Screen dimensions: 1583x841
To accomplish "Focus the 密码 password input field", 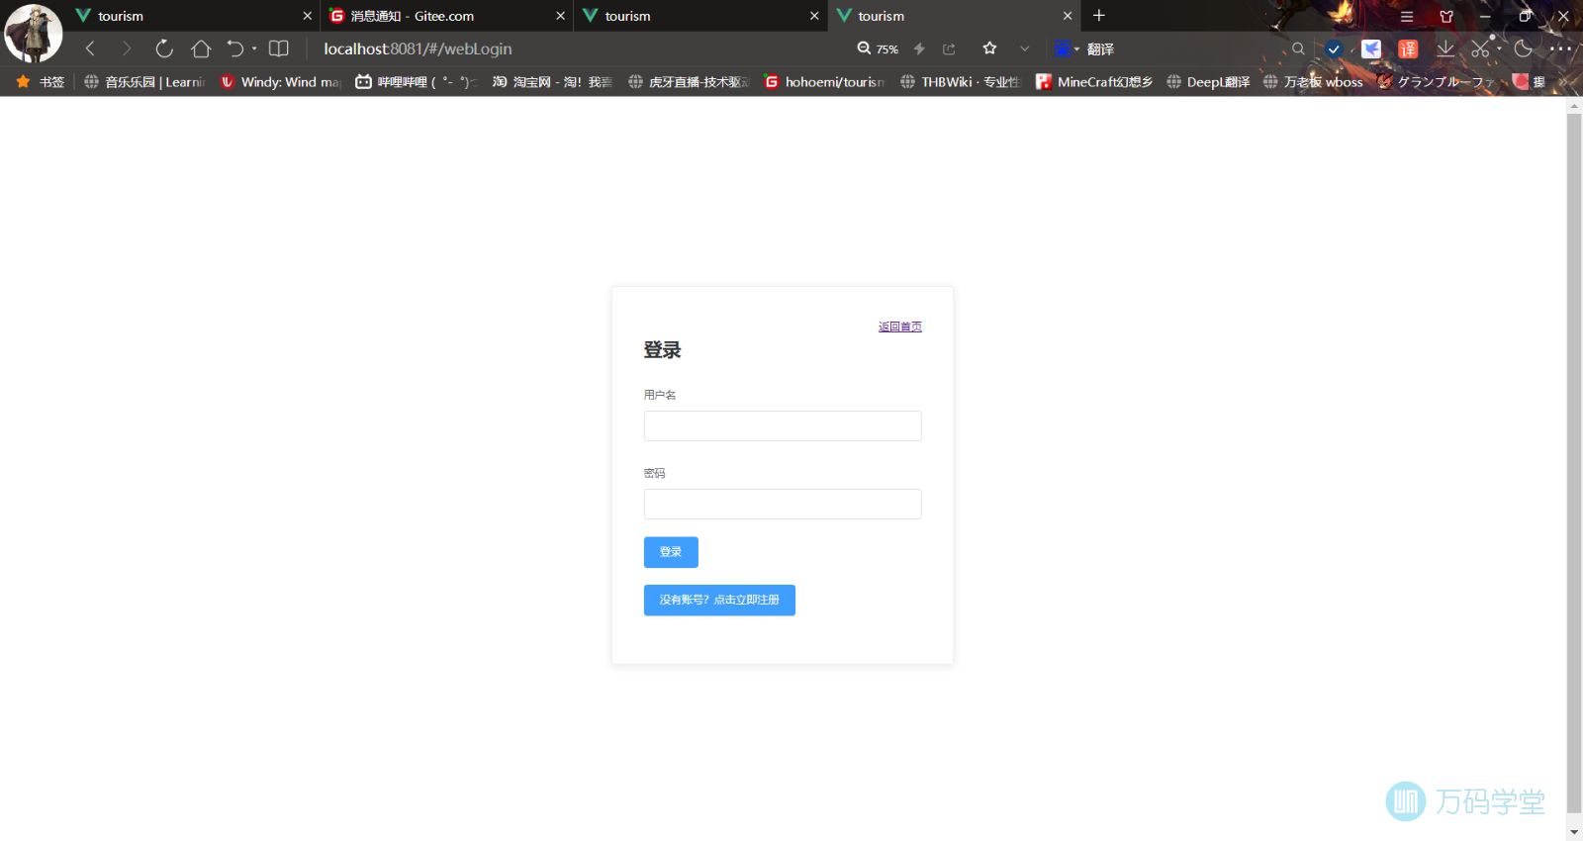I will (x=782, y=504).
